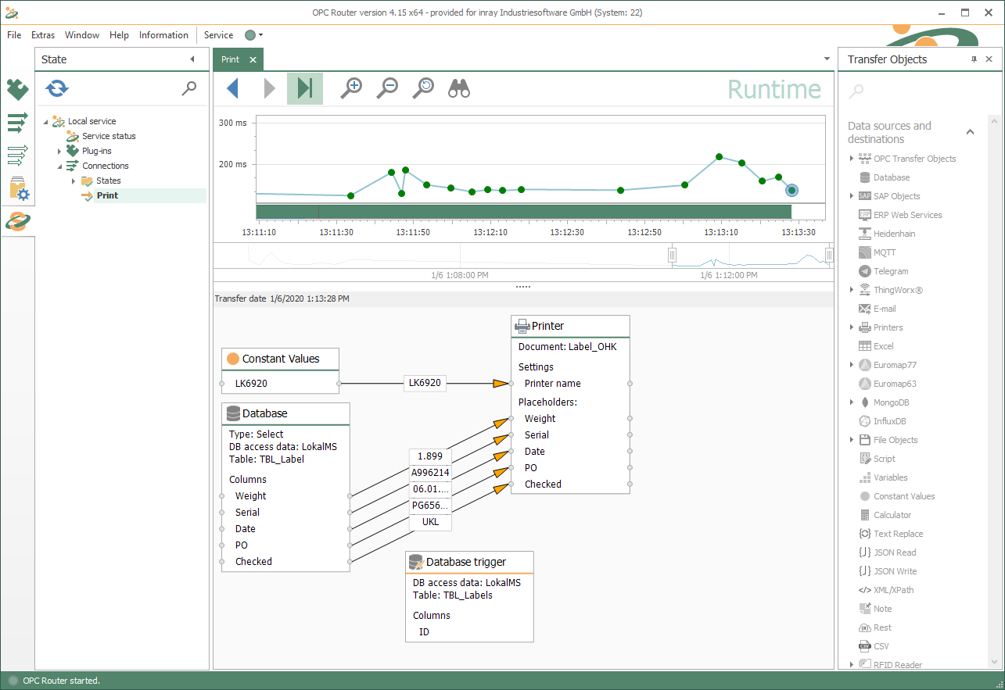The image size is (1005, 690).
Task: Reset zoom with the magnifier reset icon
Action: (423, 88)
